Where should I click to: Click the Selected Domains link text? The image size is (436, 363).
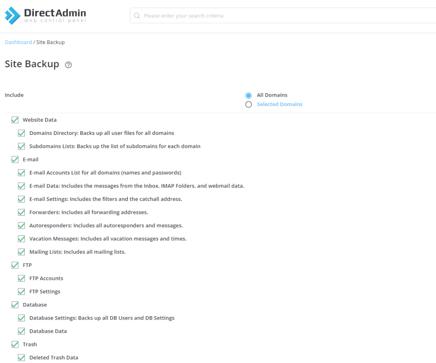point(279,104)
